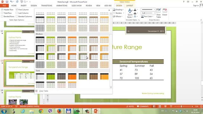Click the zoom slider handle
Screen dimensions: 203x114
tap(181, 106)
